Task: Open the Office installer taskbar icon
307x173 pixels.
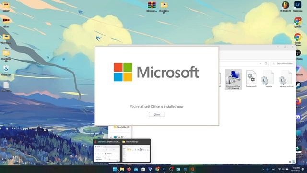Action: [x=192, y=169]
